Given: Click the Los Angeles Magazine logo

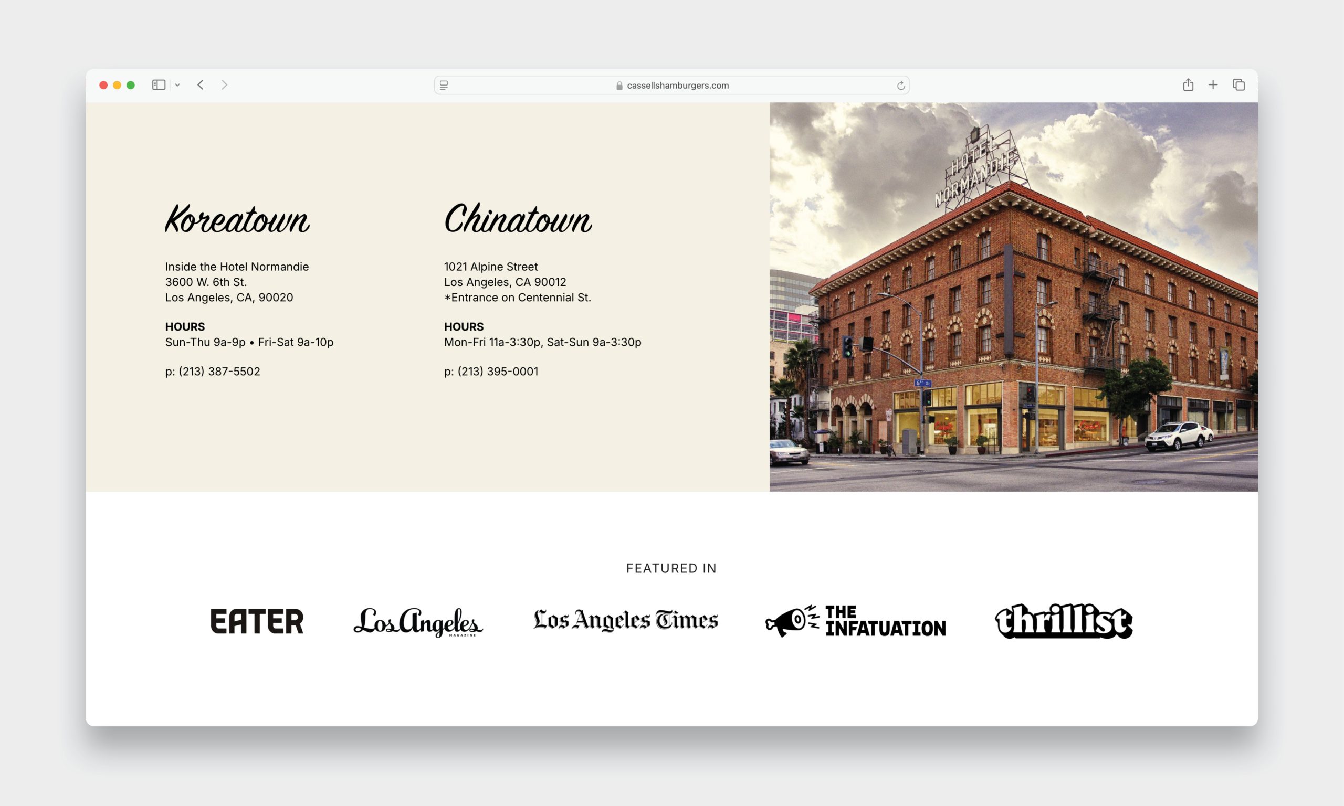Looking at the screenshot, I should 418,621.
